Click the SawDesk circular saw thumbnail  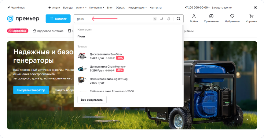(x=82, y=56)
